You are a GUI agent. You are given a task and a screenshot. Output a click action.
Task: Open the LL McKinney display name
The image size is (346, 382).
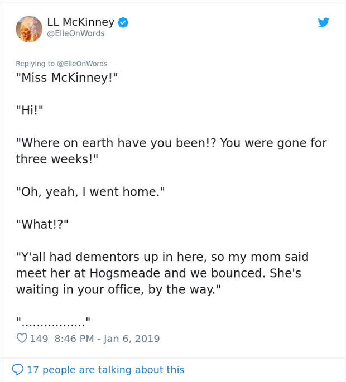click(80, 22)
